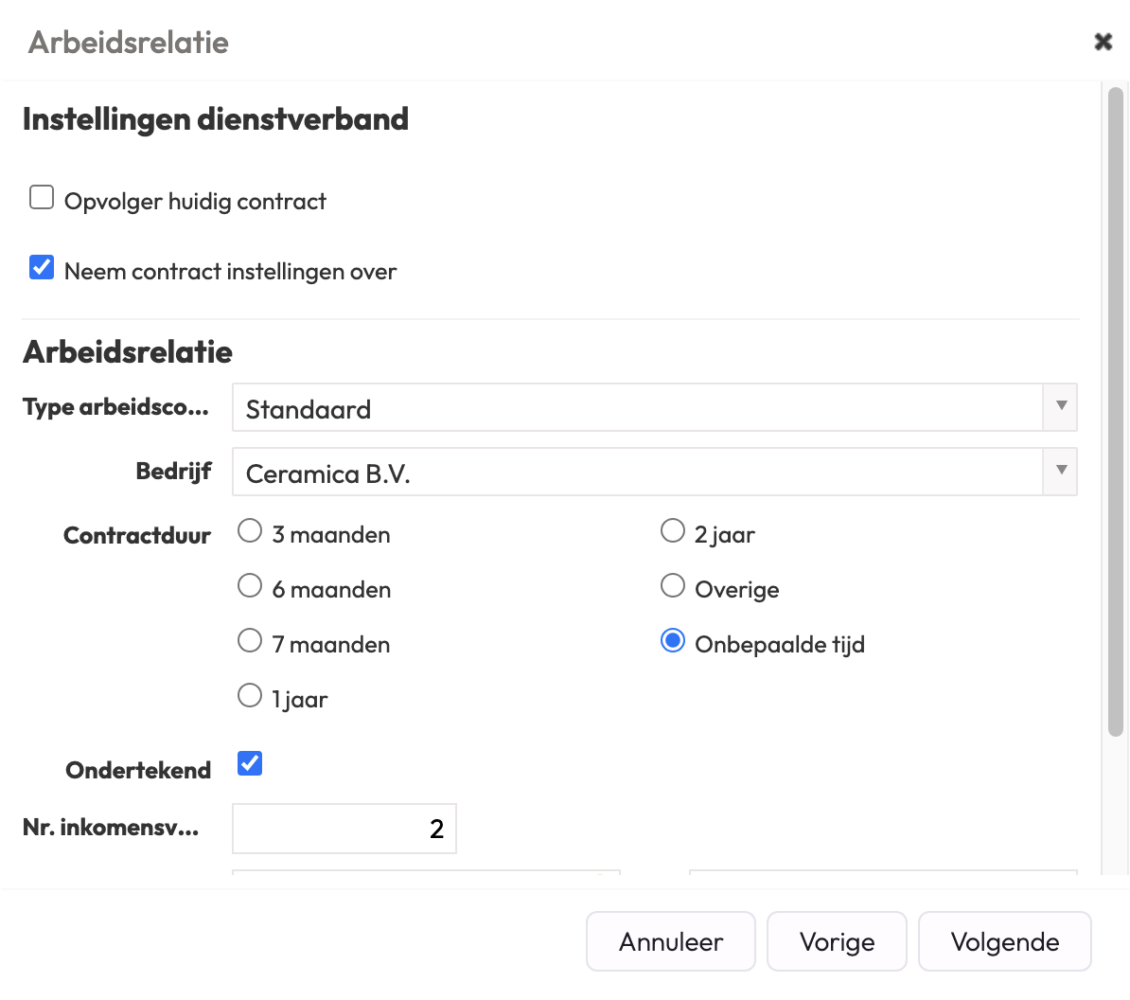Pick the 1 jaar radio button
The image size is (1130, 1000).
(x=250, y=696)
